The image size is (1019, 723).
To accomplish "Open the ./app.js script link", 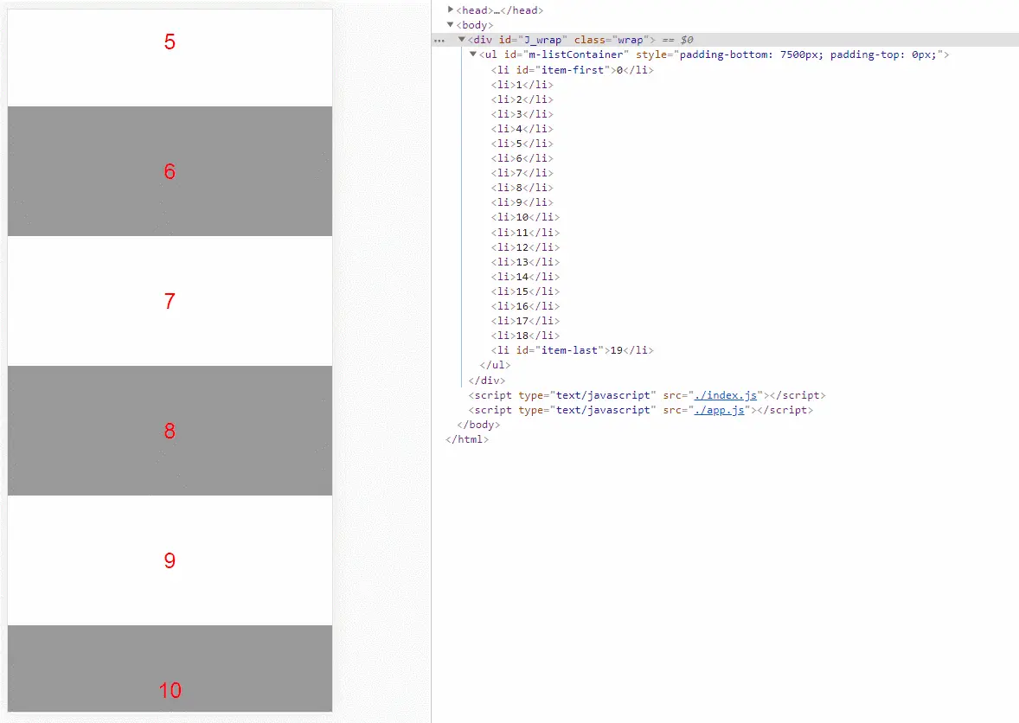I will pyautogui.click(x=719, y=410).
